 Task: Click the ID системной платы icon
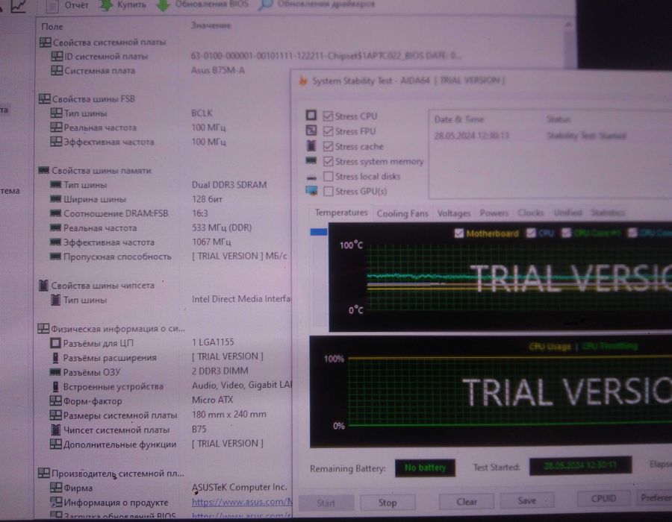click(x=57, y=56)
